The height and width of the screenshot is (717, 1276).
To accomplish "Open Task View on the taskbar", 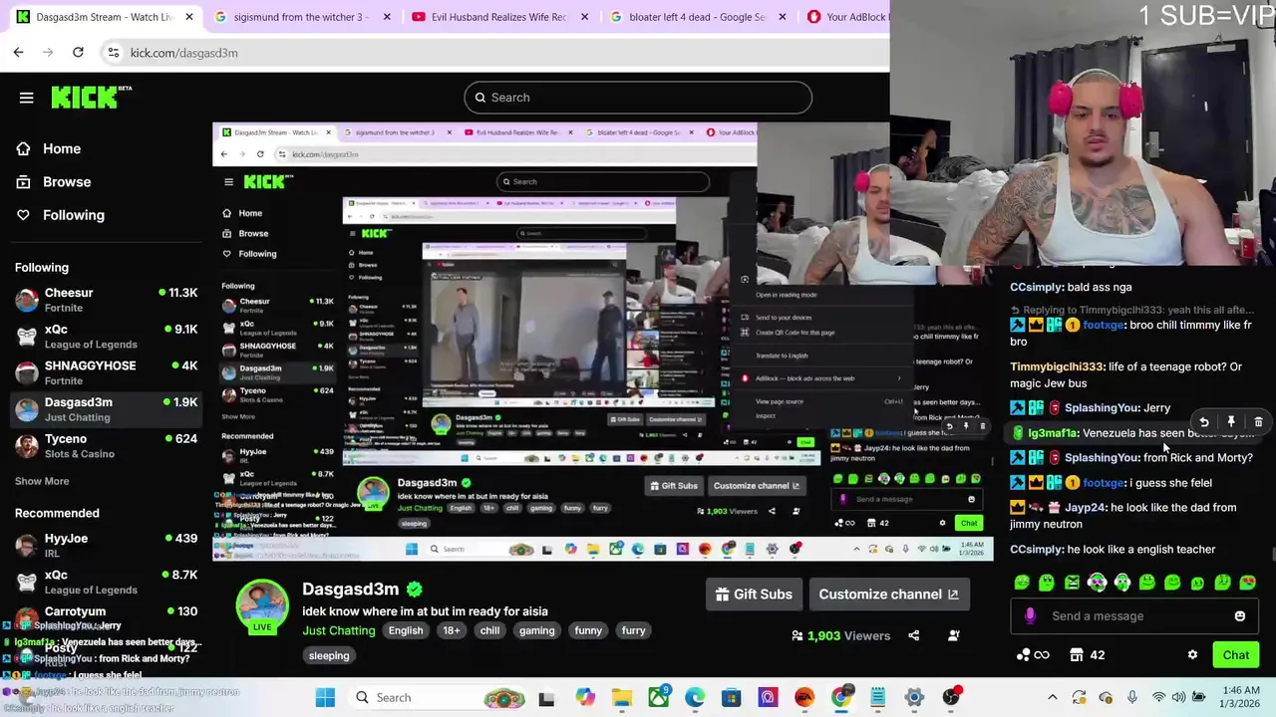I will pyautogui.click(x=546, y=697).
